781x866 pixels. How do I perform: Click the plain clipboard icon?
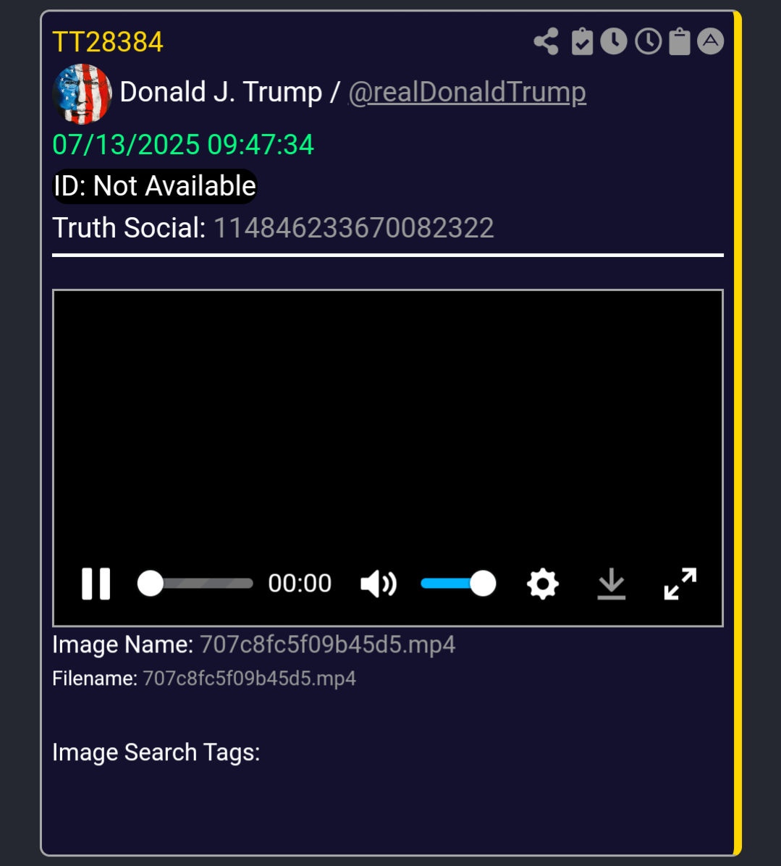coord(680,41)
